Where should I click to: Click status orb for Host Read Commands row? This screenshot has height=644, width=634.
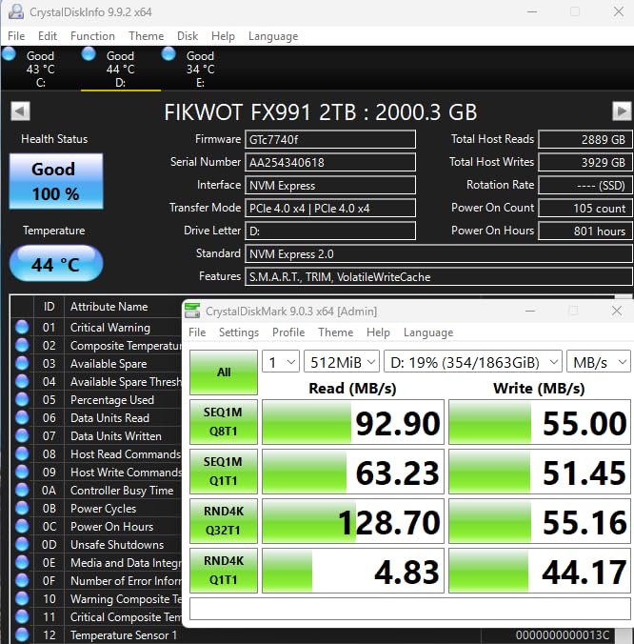pos(22,453)
